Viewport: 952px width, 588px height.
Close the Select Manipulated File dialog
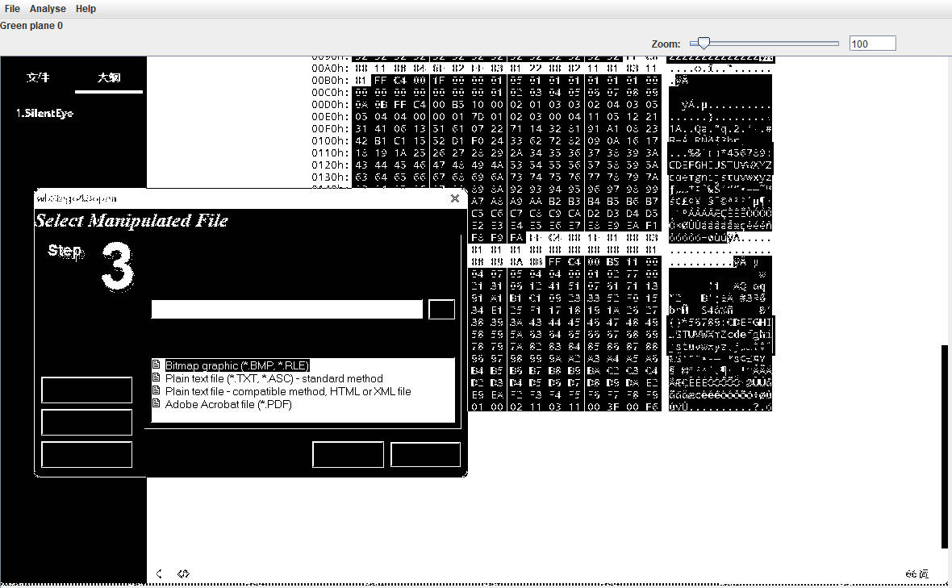tap(455, 198)
